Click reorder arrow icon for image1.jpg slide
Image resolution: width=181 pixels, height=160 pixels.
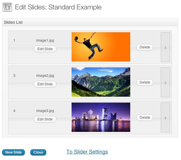165,47
